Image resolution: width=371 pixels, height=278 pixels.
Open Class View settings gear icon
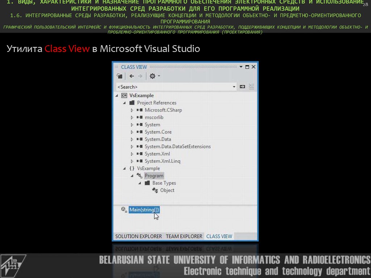pyautogui.click(x=153, y=76)
